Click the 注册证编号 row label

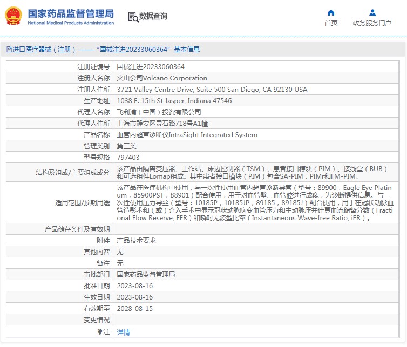click(93, 67)
